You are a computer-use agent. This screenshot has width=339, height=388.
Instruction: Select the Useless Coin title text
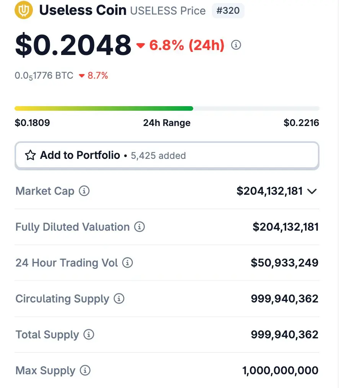(83, 10)
